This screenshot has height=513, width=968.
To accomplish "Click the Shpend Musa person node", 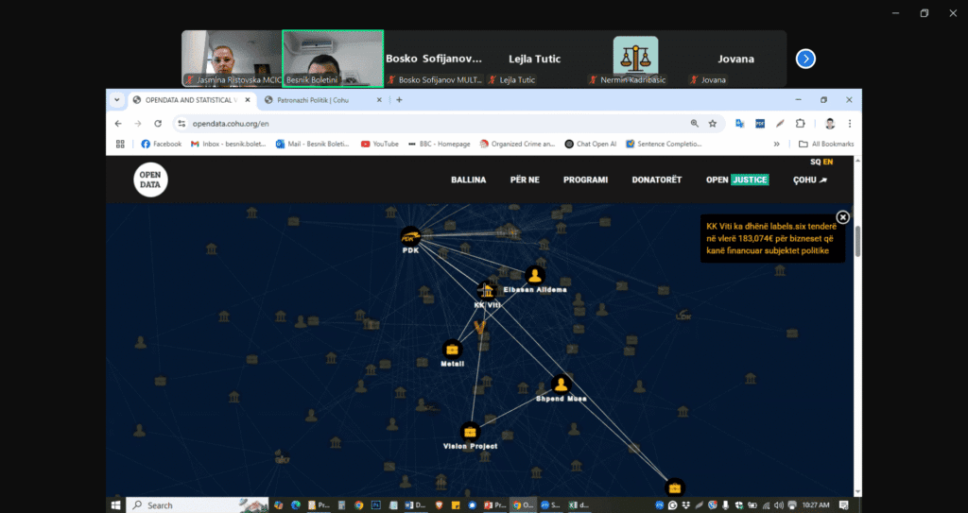I will 561,385.
